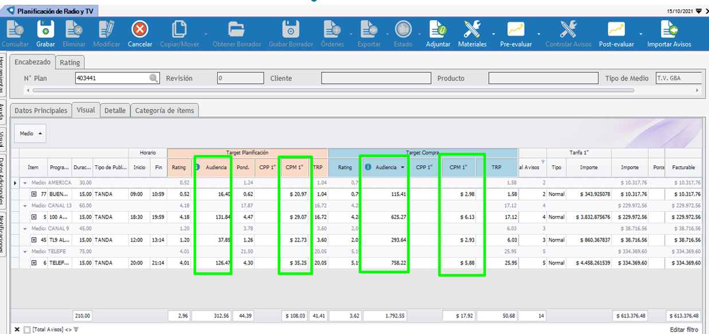Switch to the Rating tab
Viewport: 709px width, 334px height.
pos(70,62)
